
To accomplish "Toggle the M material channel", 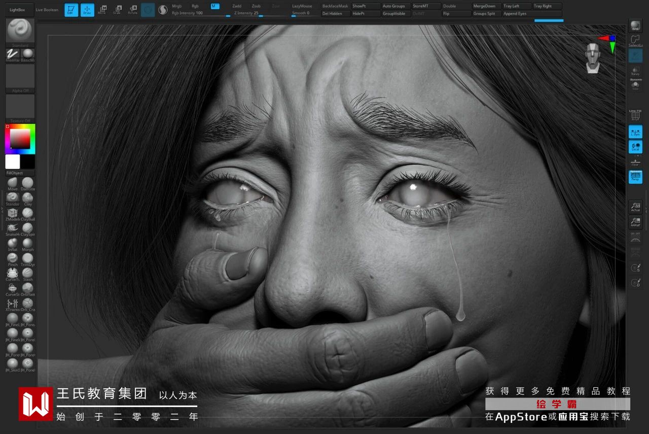I will tap(215, 6).
